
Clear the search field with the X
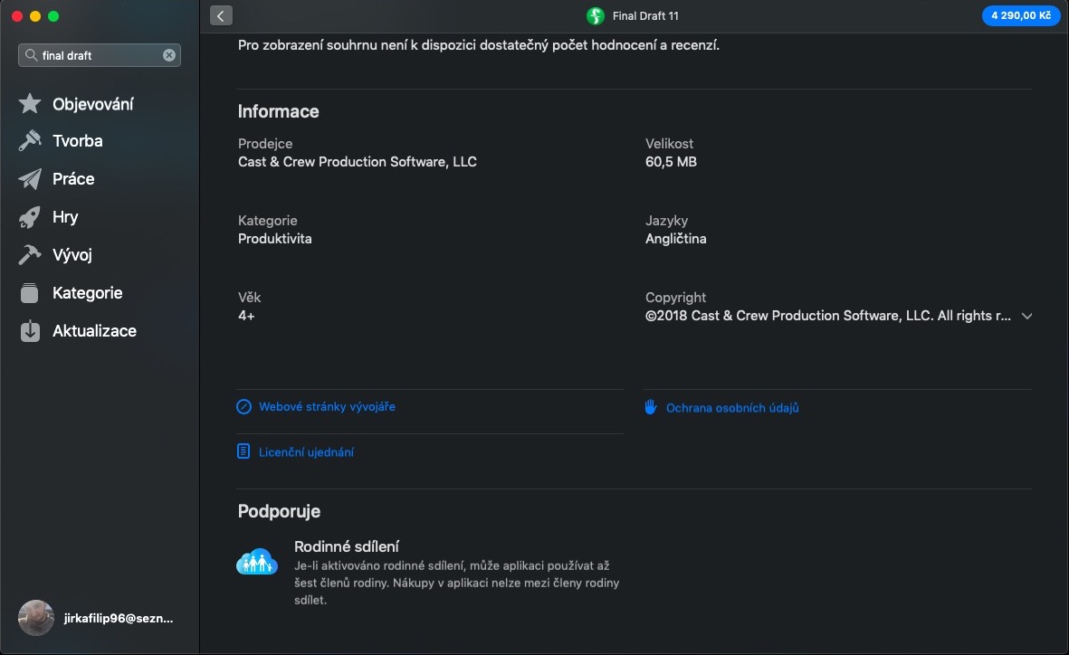coord(168,54)
